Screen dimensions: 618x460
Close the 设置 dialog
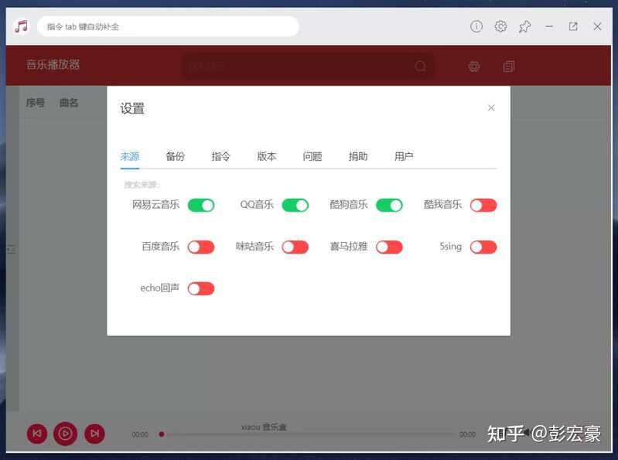tap(491, 108)
